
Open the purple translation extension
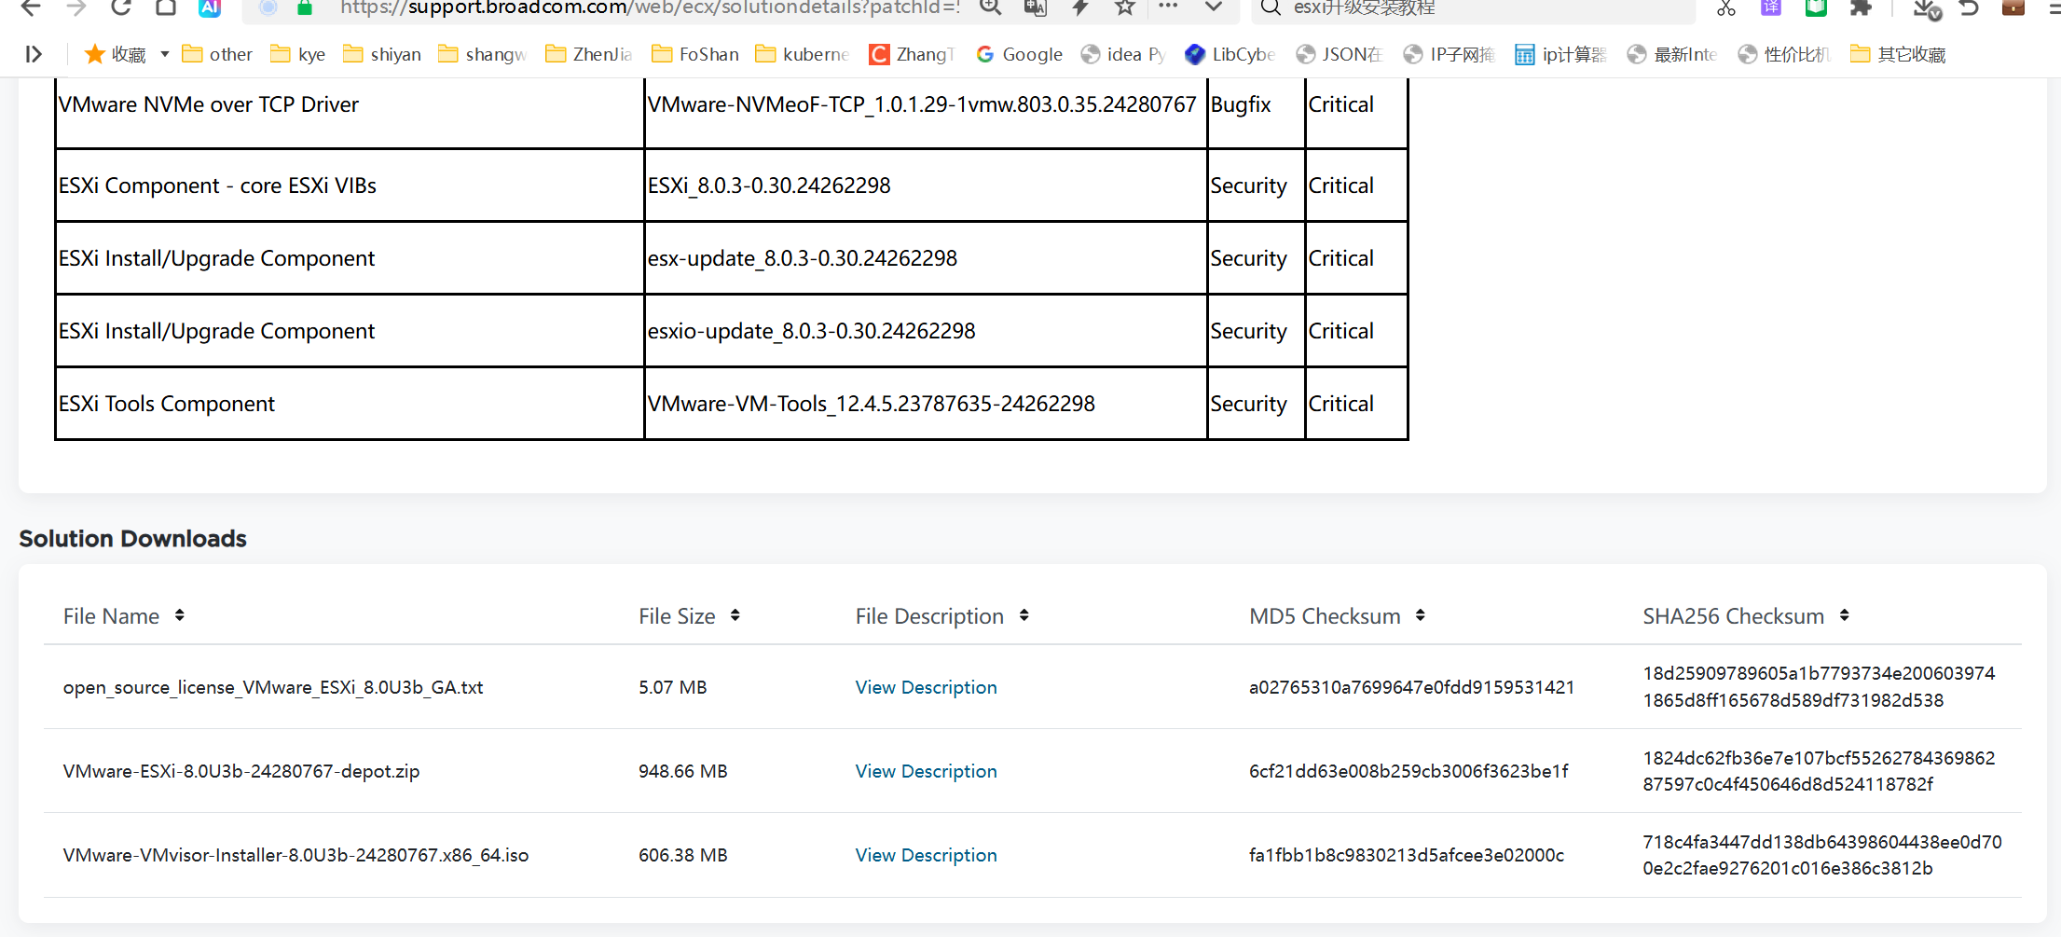tap(1771, 7)
